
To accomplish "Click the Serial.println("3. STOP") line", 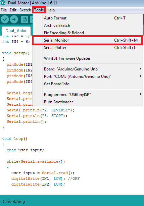I will 37,116.
